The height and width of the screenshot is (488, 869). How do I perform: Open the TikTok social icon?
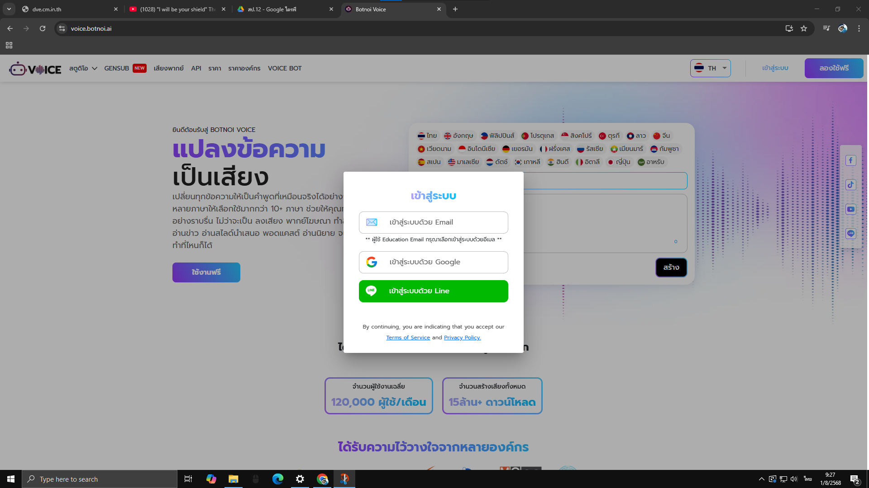851,185
